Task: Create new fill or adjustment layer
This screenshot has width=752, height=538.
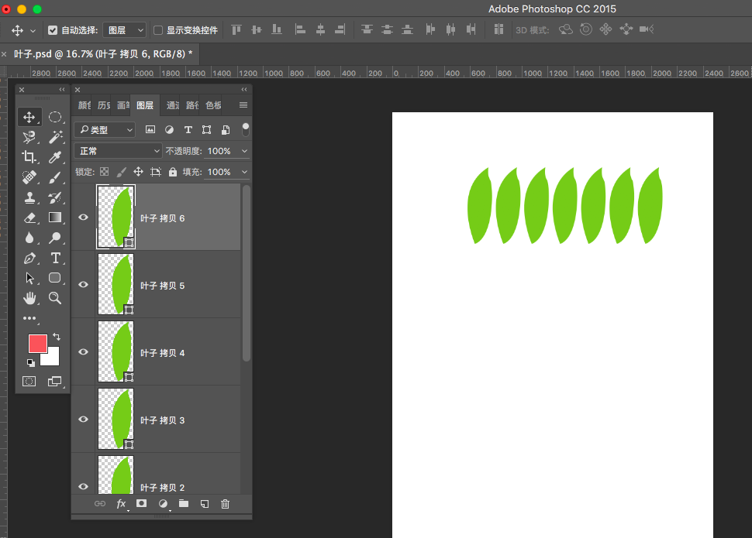Action: click(x=163, y=503)
